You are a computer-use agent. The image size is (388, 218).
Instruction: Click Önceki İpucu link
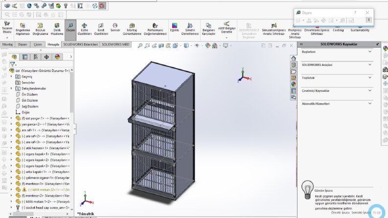340,213
